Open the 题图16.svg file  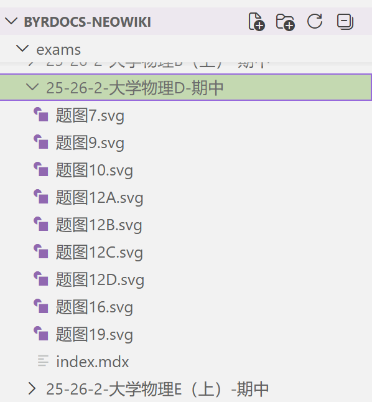pos(186,307)
